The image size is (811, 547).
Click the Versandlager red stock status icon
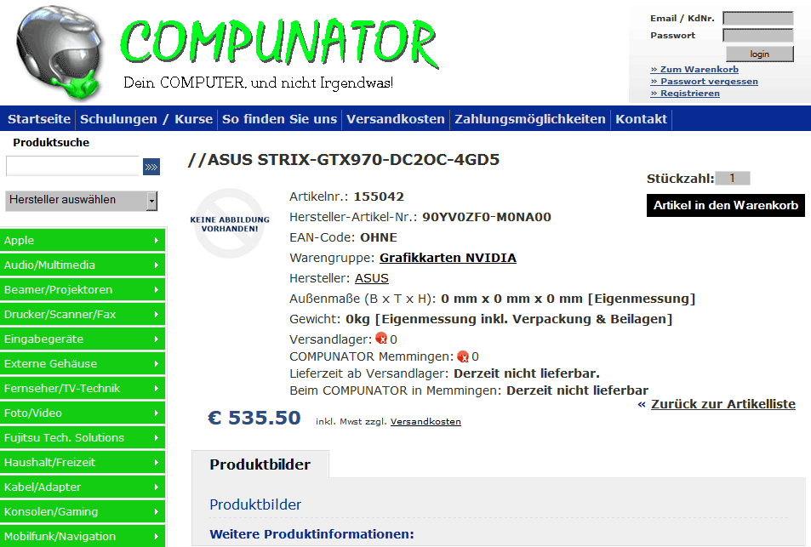coord(381,339)
